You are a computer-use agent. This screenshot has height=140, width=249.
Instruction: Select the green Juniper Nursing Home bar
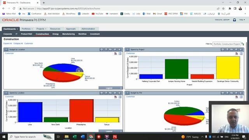click(x=177, y=69)
